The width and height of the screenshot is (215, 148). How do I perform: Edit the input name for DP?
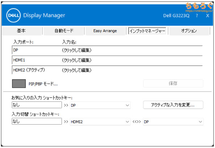(76, 50)
